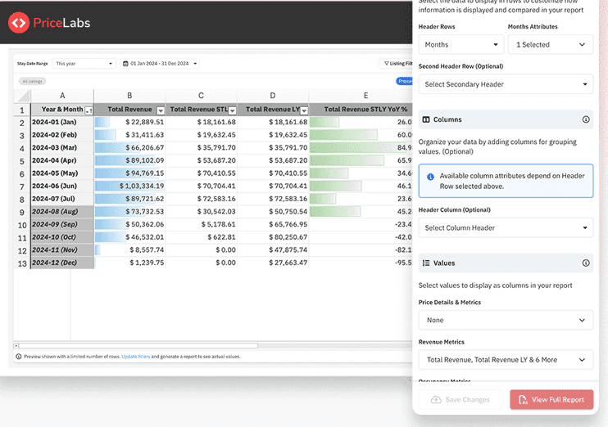Click the $ 47,875.74 LY cell
Viewport: 608px width, 427px height.
point(273,250)
